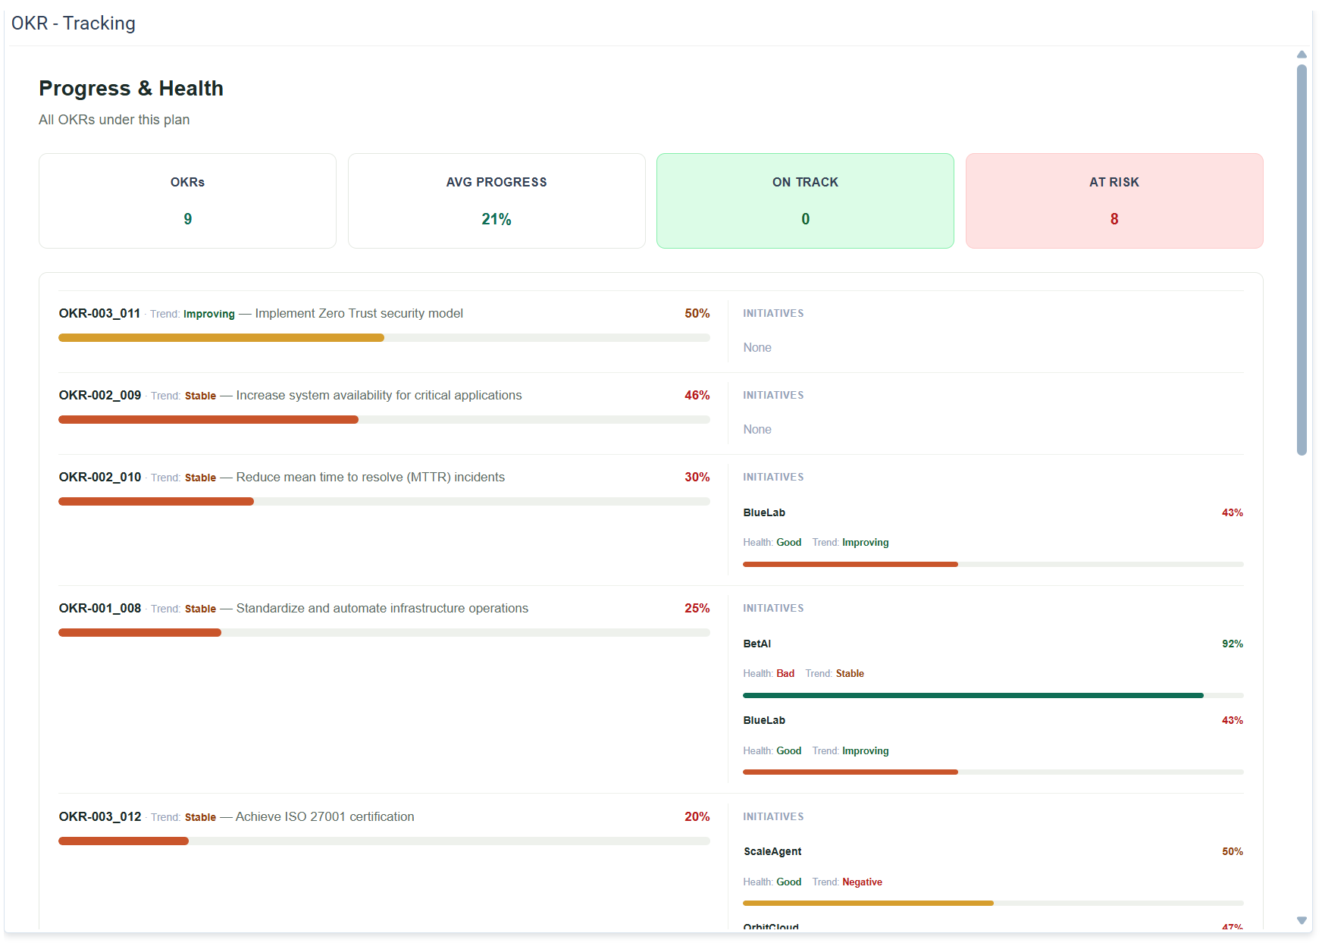This screenshot has width=1322, height=946.
Task: Select the AVG PROGRESS card
Action: pos(497,201)
